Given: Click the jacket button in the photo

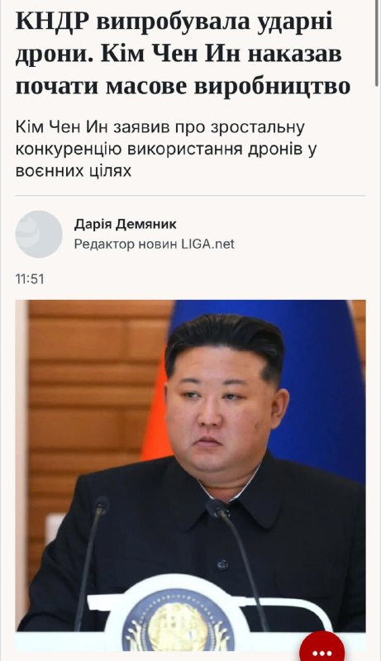Looking at the screenshot, I should coord(221,564).
